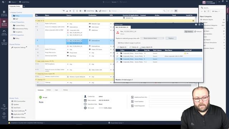
Task: Open the Actions dropdown in toolbar
Action: (103, 11)
